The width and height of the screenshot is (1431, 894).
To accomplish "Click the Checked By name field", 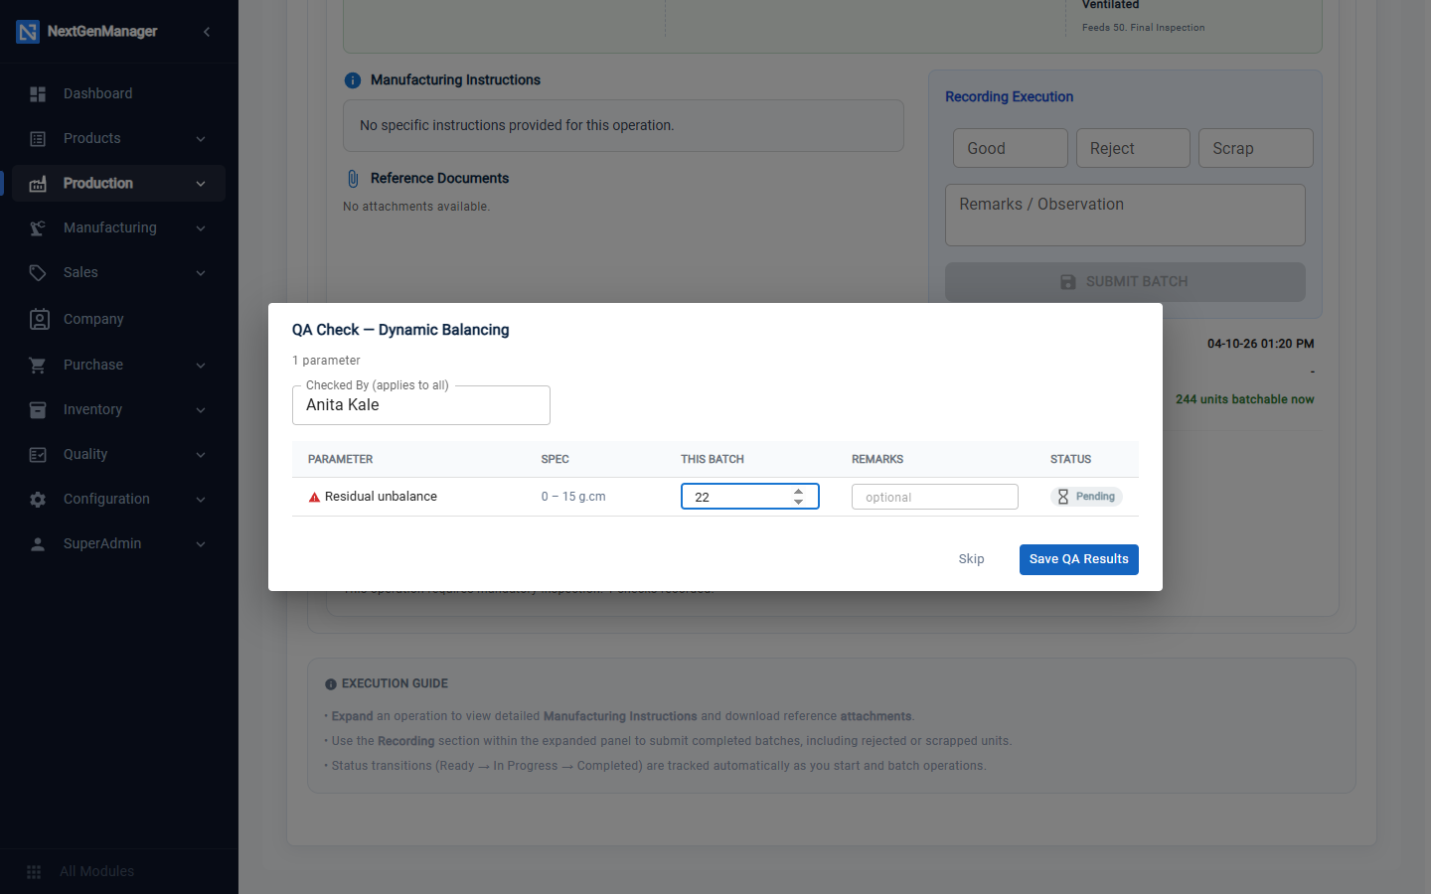I will 421,405.
